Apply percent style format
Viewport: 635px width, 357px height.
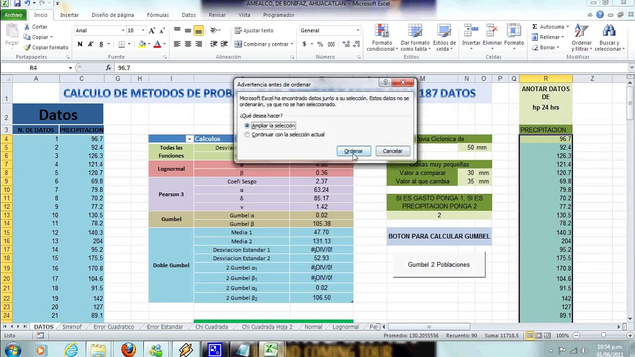coord(320,44)
